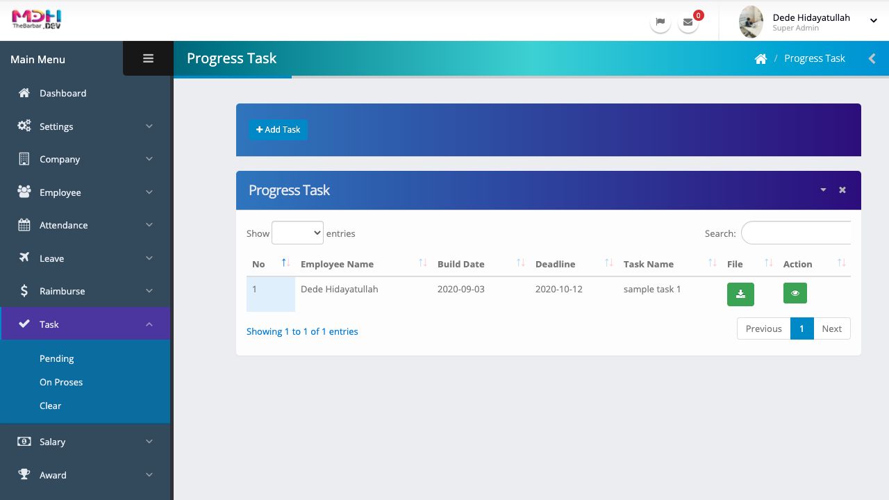Expand the Employee menu chevron

click(149, 192)
